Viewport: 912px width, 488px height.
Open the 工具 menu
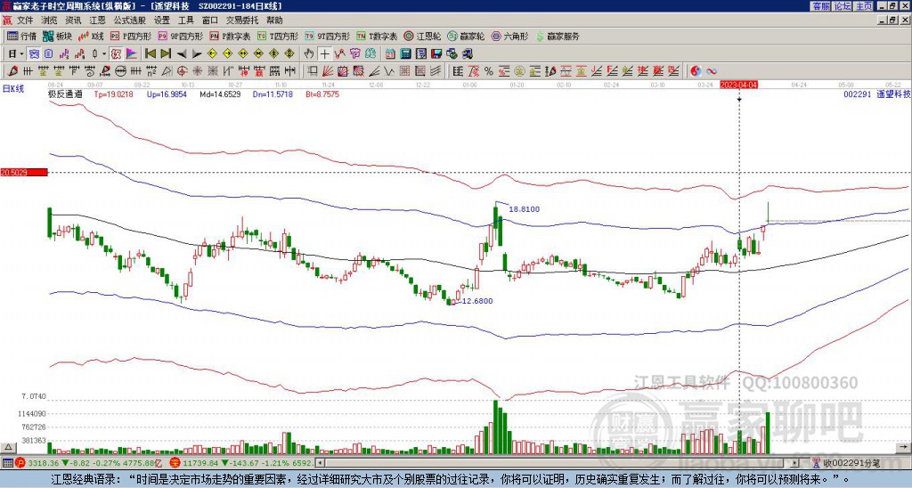click(185, 20)
